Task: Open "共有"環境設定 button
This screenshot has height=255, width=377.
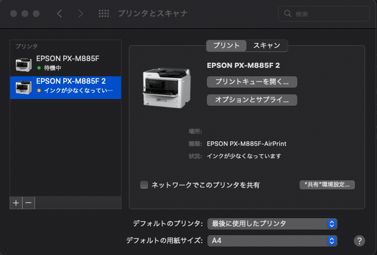Action: (x=327, y=185)
